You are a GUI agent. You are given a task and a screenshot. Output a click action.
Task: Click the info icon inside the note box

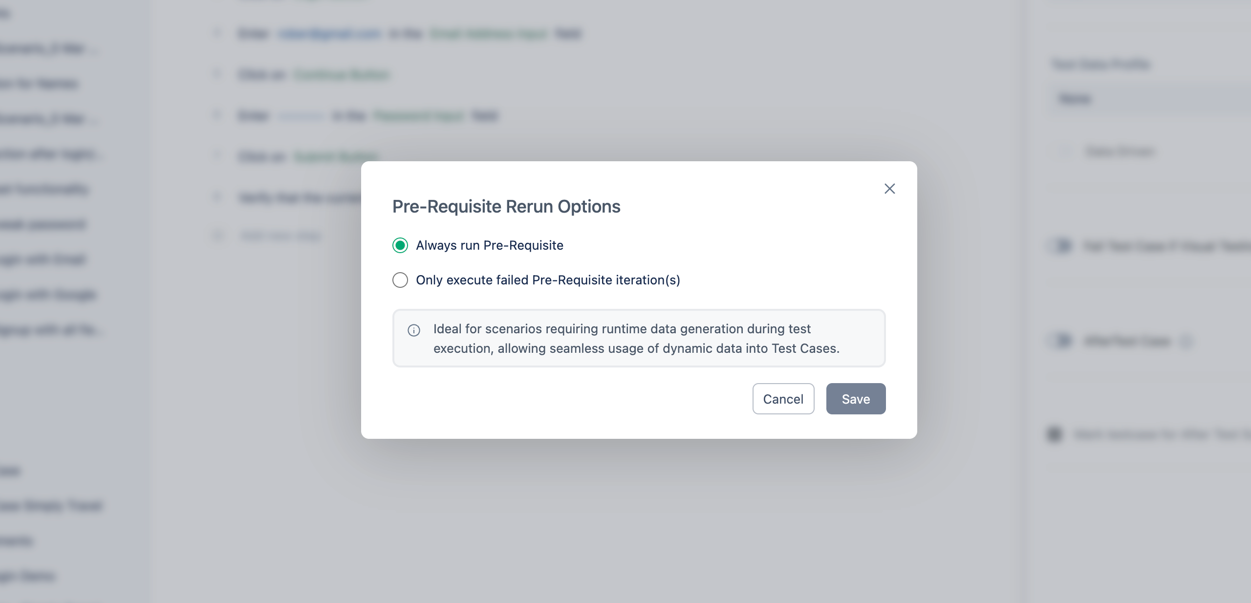(x=413, y=331)
